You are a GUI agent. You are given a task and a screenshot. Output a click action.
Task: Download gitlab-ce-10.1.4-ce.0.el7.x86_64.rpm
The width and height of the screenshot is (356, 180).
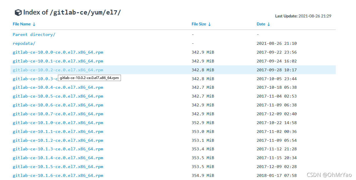(x=58, y=158)
